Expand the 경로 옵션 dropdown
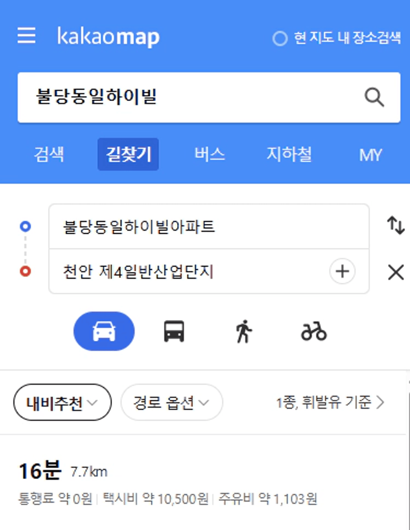 click(x=172, y=402)
